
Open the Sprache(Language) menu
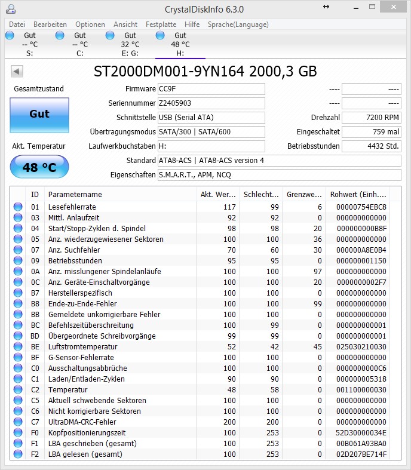[x=238, y=24]
